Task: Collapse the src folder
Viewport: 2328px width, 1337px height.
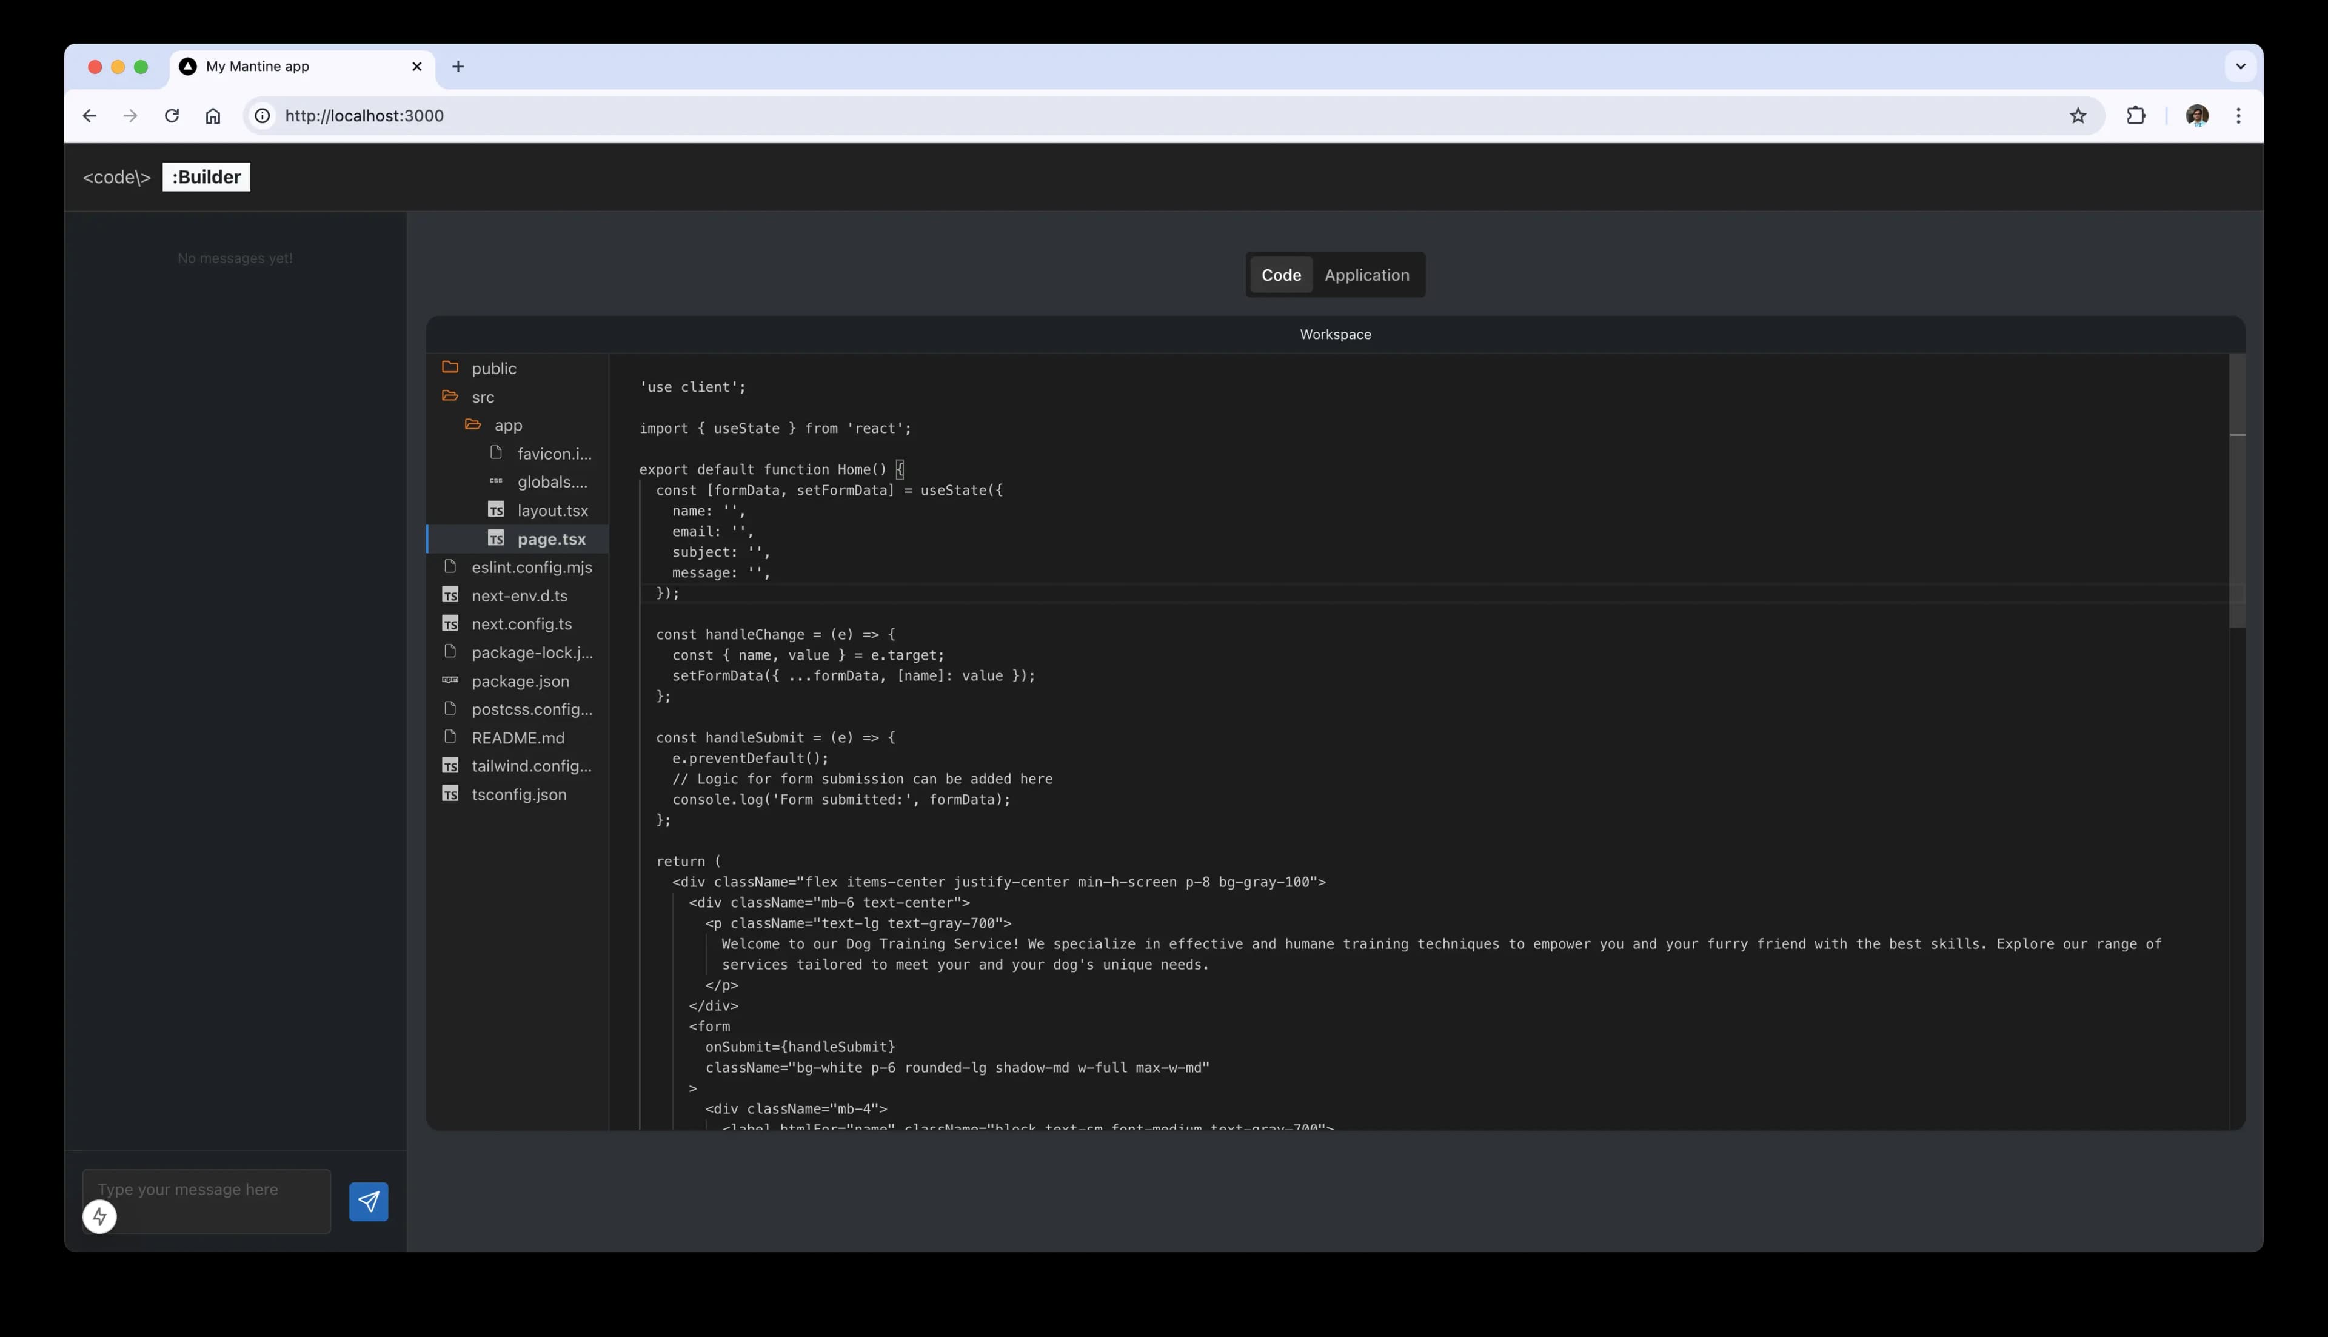Action: [517, 397]
